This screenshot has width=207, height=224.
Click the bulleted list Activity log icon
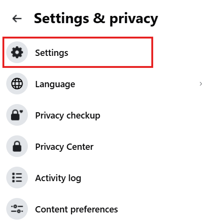pyautogui.click(x=17, y=177)
